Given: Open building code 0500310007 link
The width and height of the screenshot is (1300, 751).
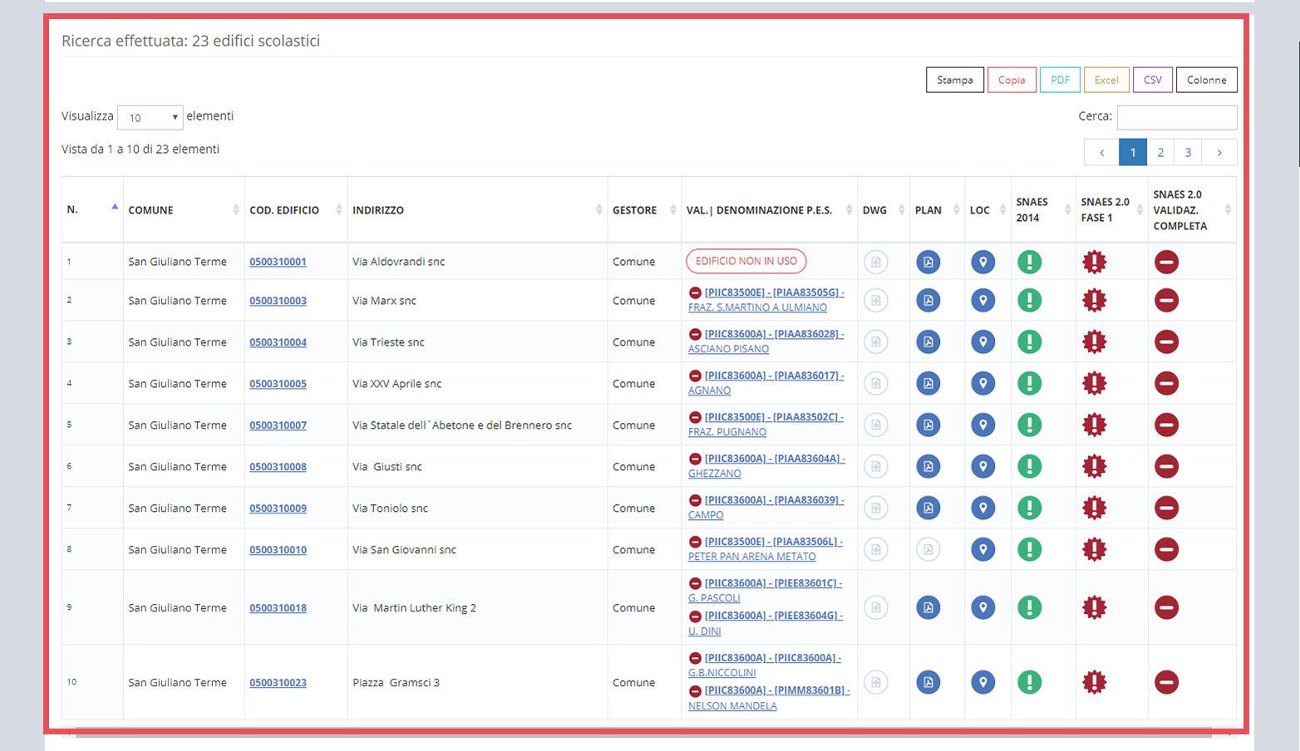Looking at the screenshot, I should pyautogui.click(x=278, y=425).
